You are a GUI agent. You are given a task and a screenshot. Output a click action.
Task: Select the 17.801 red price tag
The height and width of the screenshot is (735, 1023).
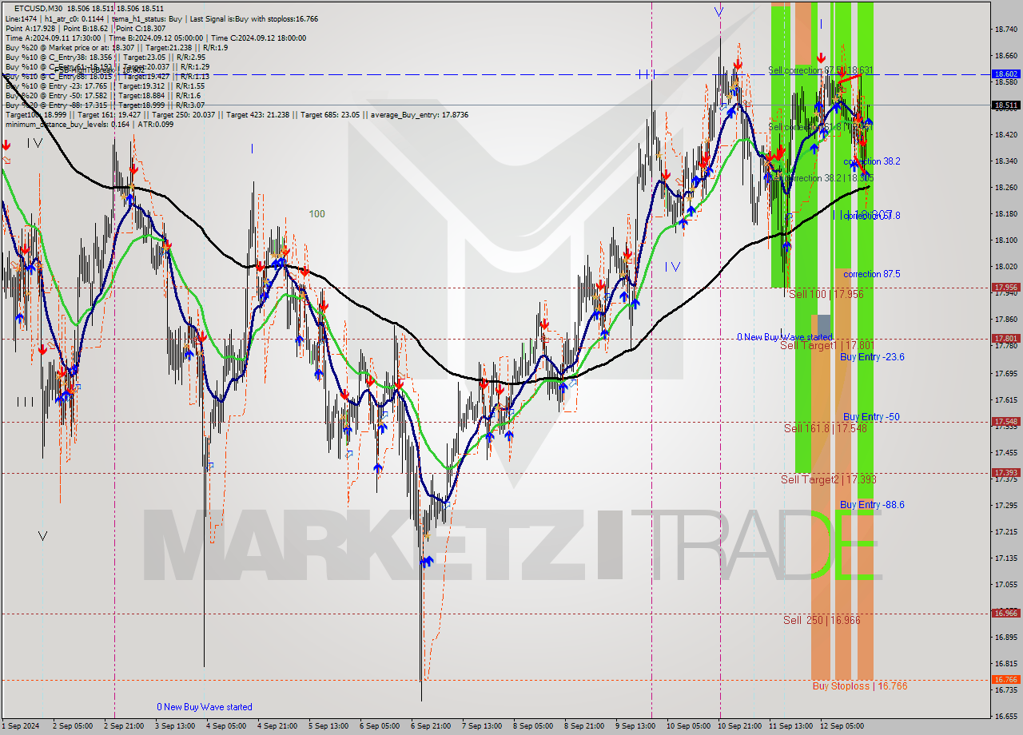(x=1005, y=339)
